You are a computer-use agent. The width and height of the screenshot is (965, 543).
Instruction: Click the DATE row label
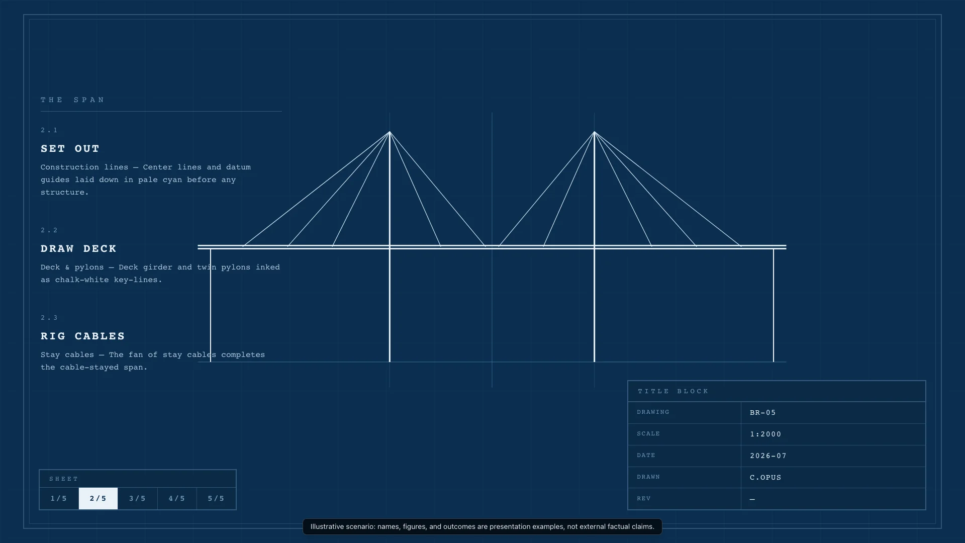[646, 456]
